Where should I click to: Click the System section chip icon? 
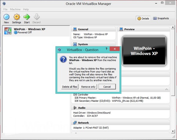click(75, 44)
